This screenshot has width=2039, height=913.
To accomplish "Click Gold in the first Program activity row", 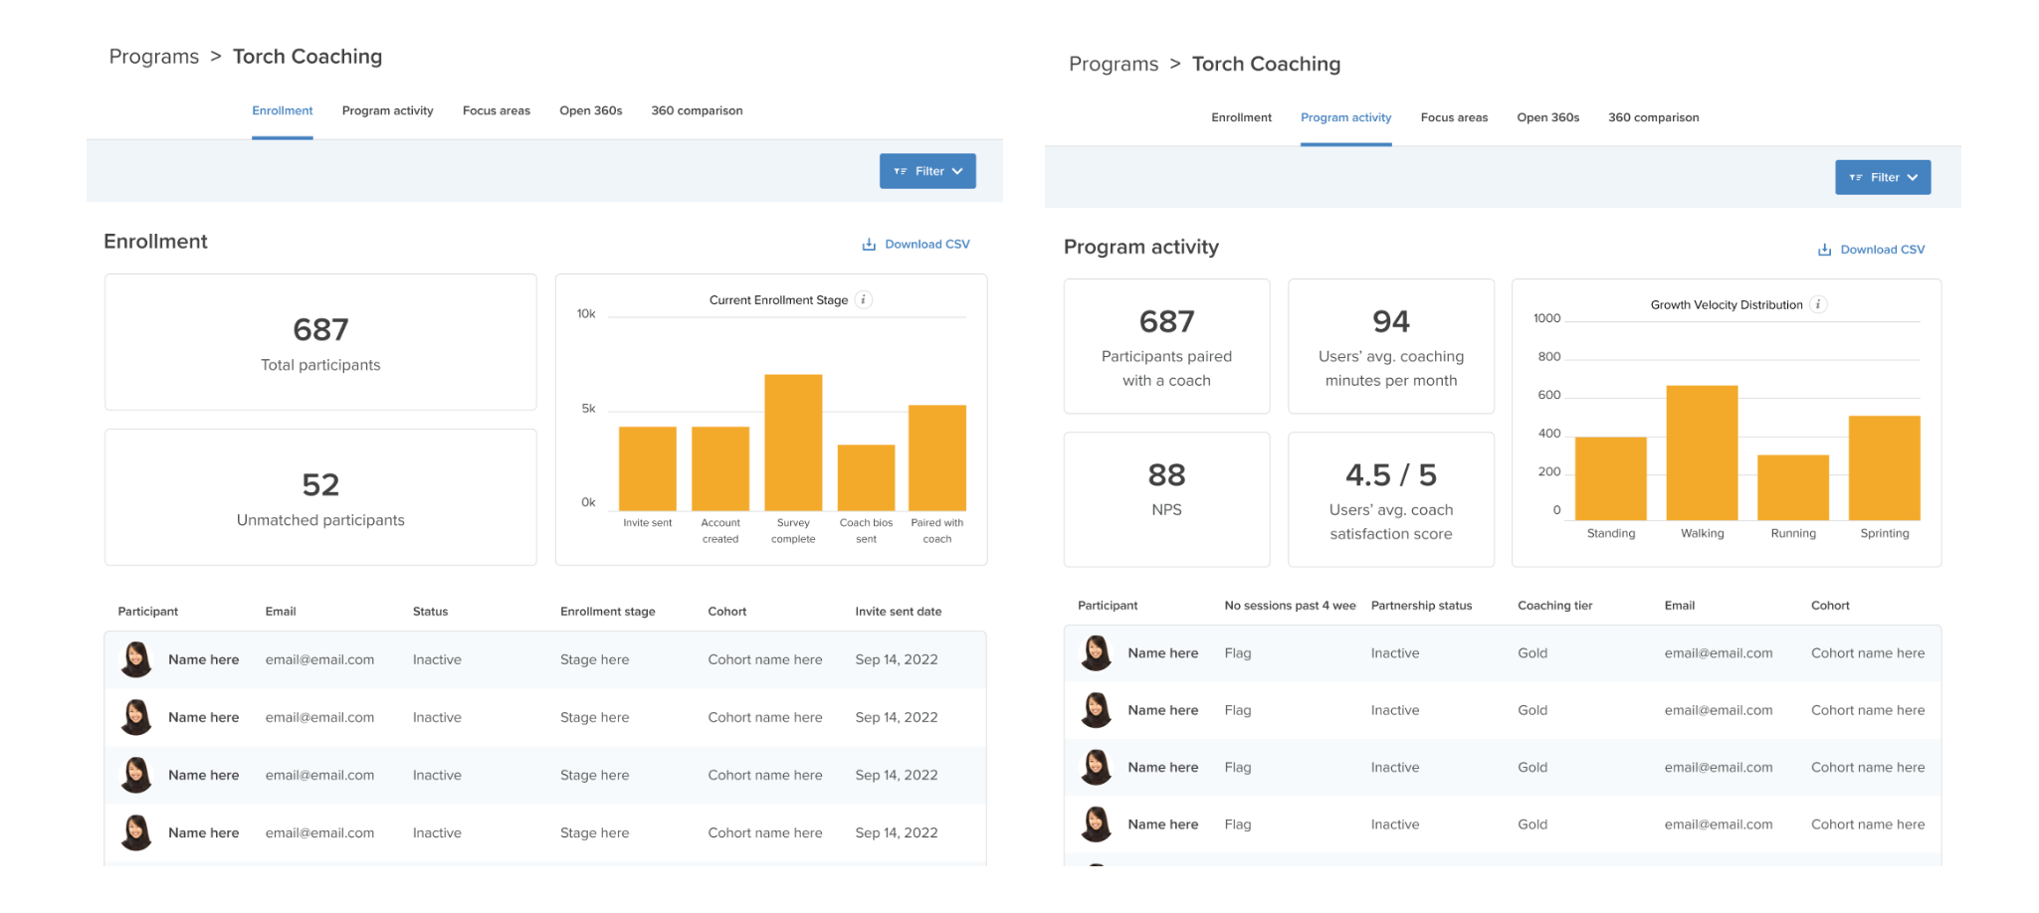I will [x=1532, y=653].
